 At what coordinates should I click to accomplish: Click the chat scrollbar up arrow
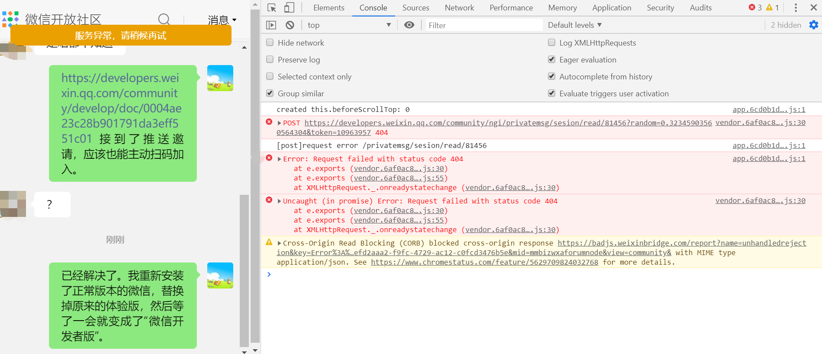tap(245, 47)
